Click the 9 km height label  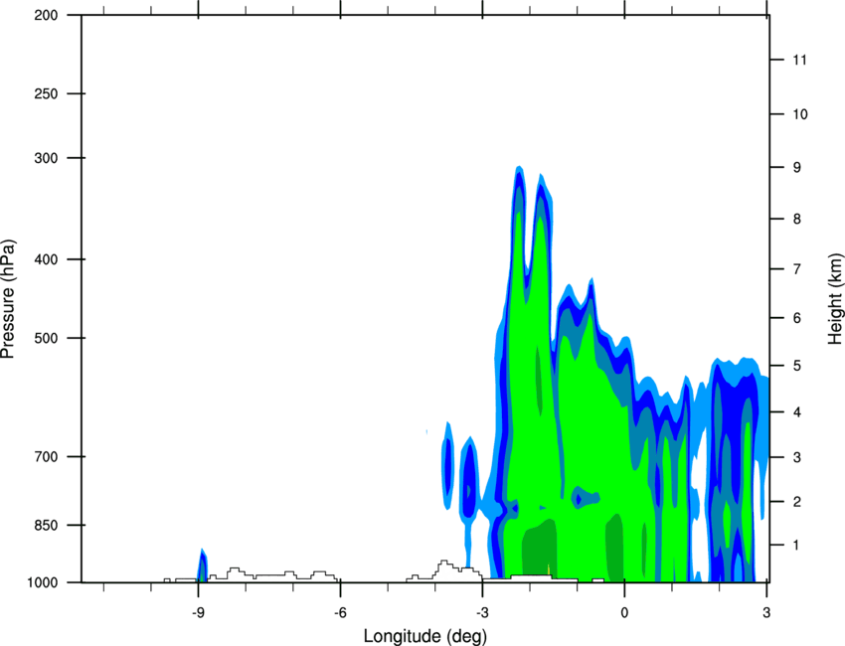[x=797, y=168]
